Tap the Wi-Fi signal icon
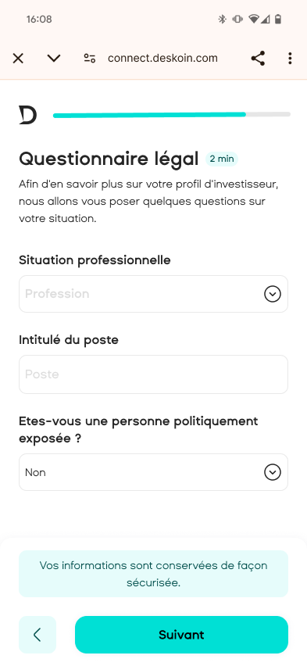The width and height of the screenshot is (307, 666). (x=254, y=19)
